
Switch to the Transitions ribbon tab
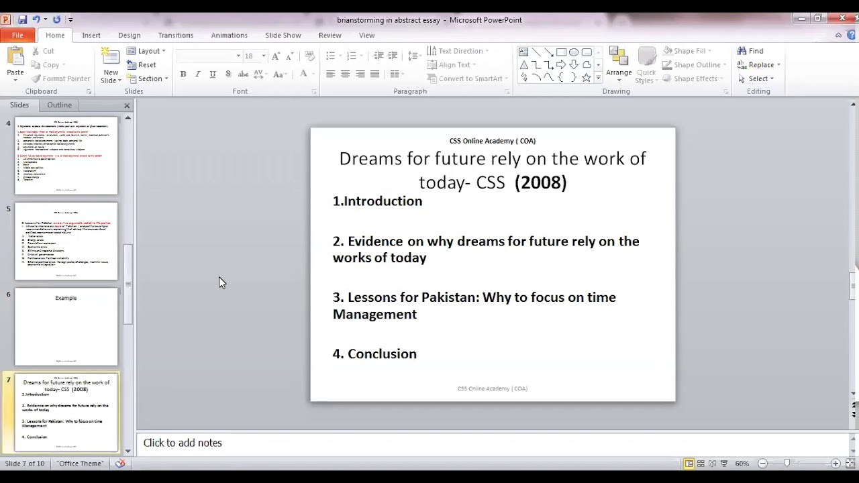tap(176, 35)
